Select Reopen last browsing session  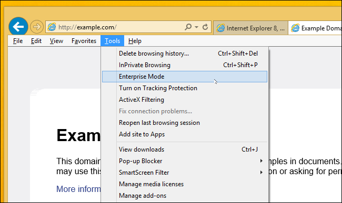pyautogui.click(x=185, y=123)
